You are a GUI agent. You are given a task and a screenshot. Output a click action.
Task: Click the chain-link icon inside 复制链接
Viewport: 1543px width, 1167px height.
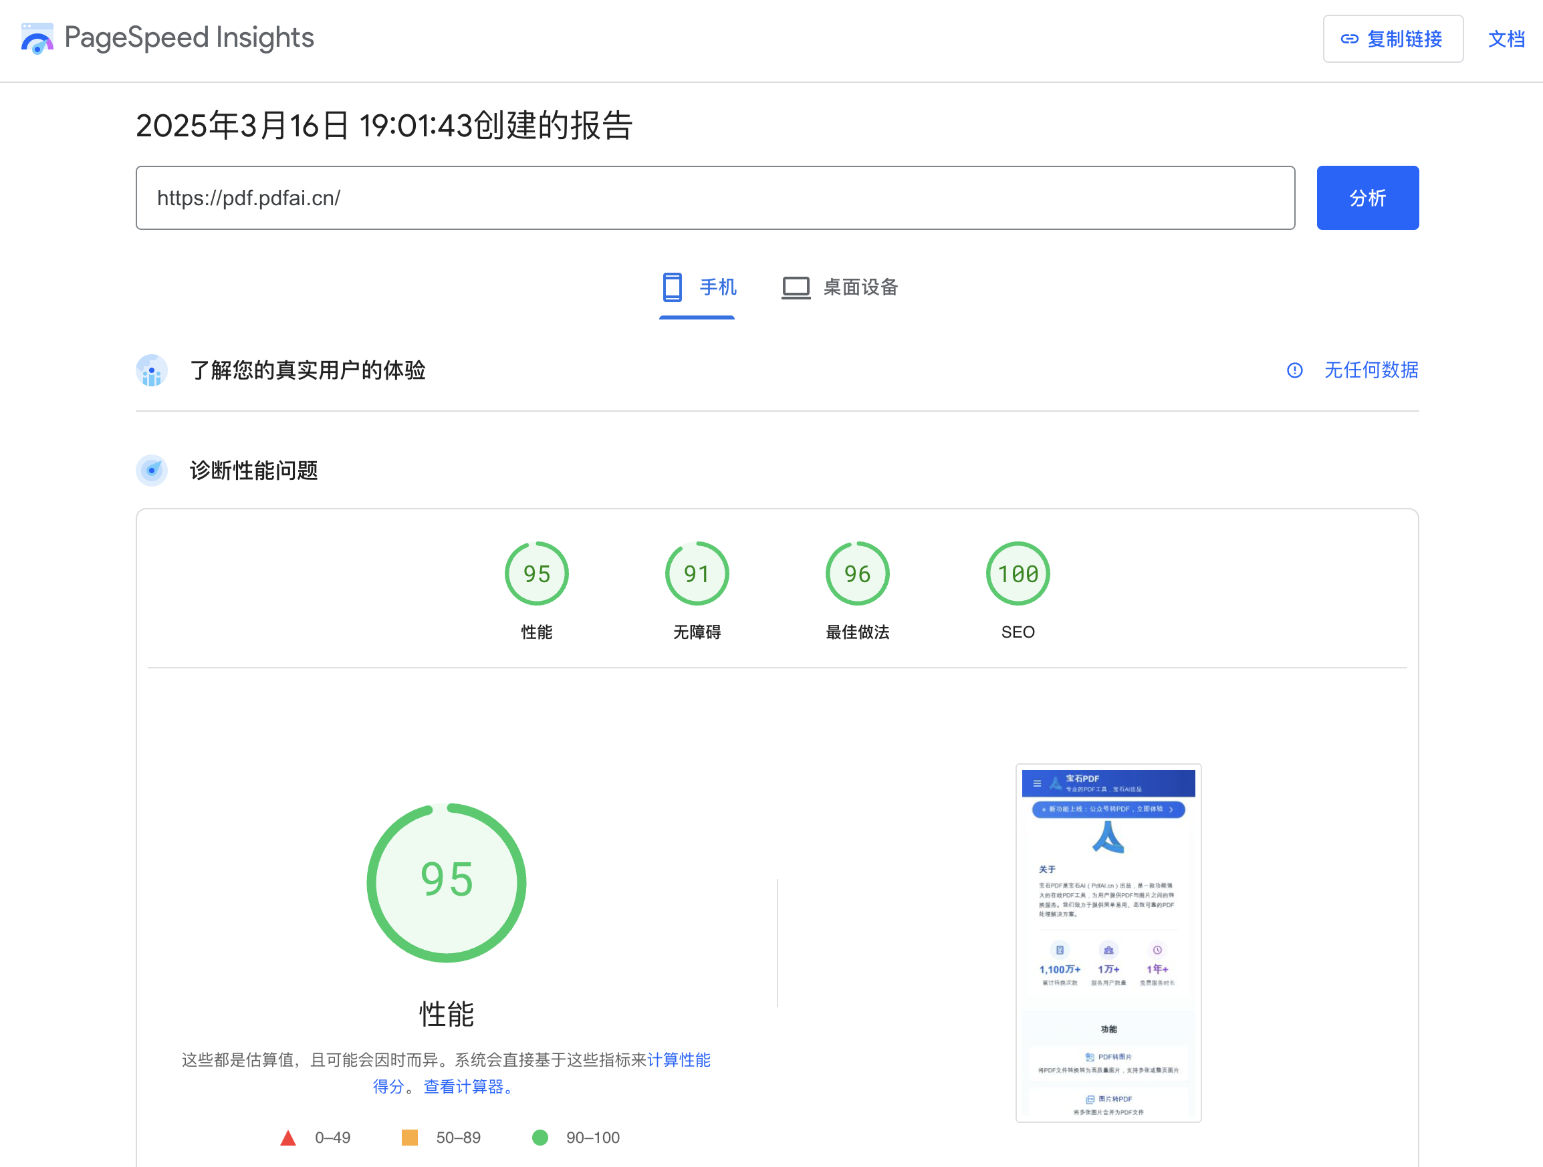click(1349, 39)
